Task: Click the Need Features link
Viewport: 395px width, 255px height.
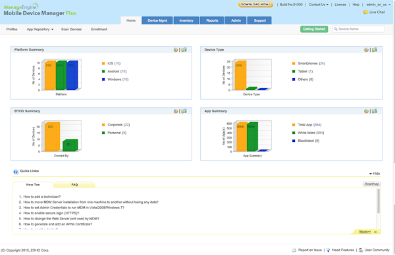Action: click(x=343, y=250)
